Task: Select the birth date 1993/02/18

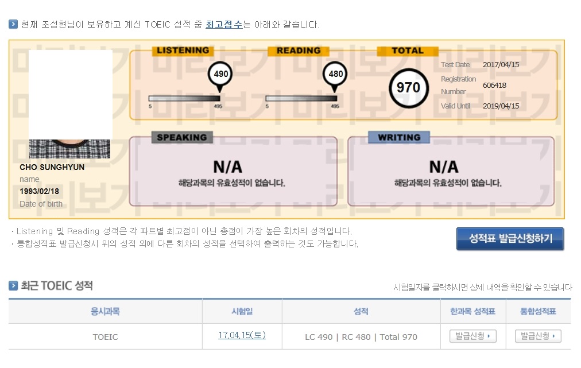Action: click(x=39, y=191)
